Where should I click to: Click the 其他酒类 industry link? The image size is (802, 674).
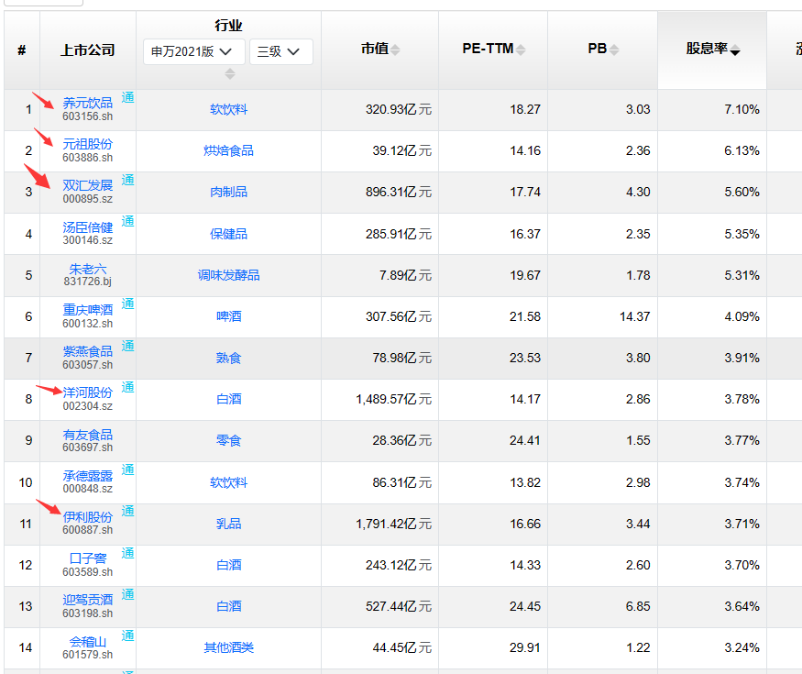(228, 648)
